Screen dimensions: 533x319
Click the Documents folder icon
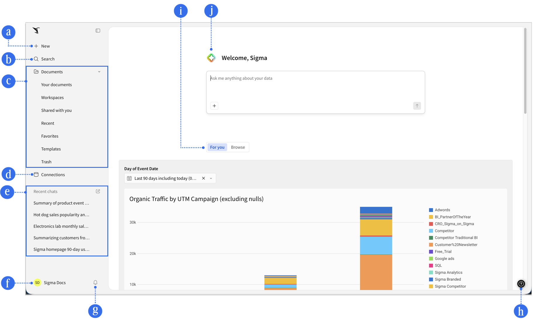pyautogui.click(x=36, y=72)
